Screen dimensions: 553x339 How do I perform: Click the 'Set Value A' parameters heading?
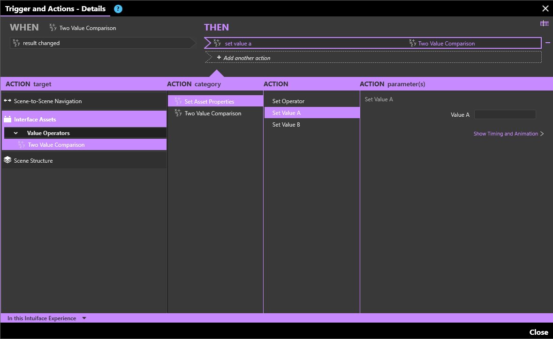(x=379, y=99)
